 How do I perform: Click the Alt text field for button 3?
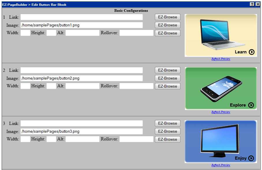[83, 139]
